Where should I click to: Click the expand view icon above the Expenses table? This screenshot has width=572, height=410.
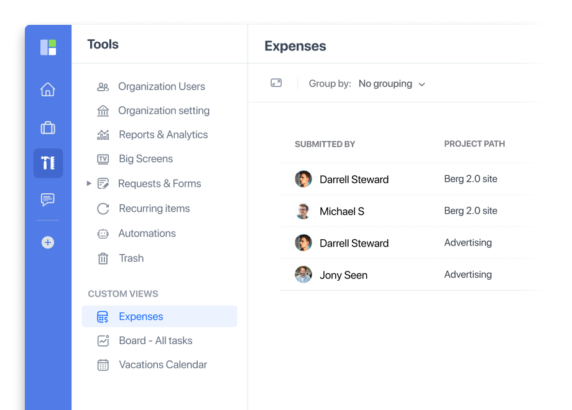click(x=275, y=83)
